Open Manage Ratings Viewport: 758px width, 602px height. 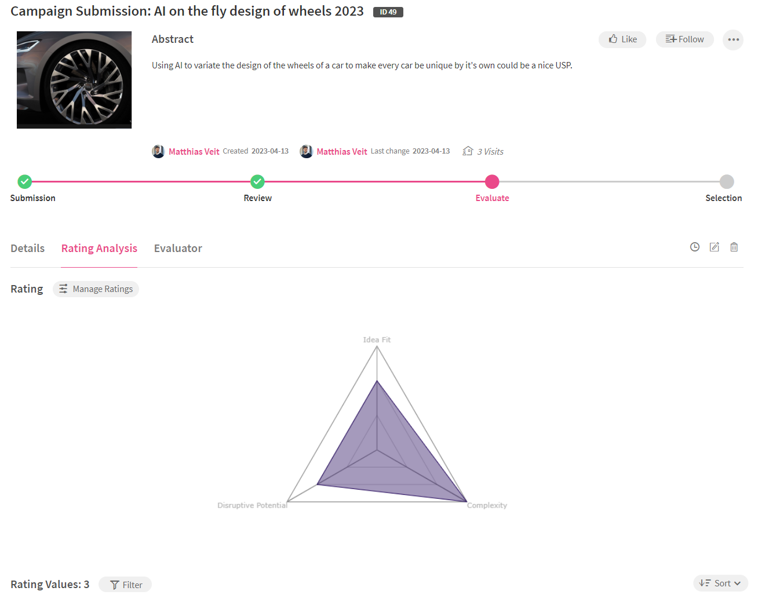[x=96, y=289]
